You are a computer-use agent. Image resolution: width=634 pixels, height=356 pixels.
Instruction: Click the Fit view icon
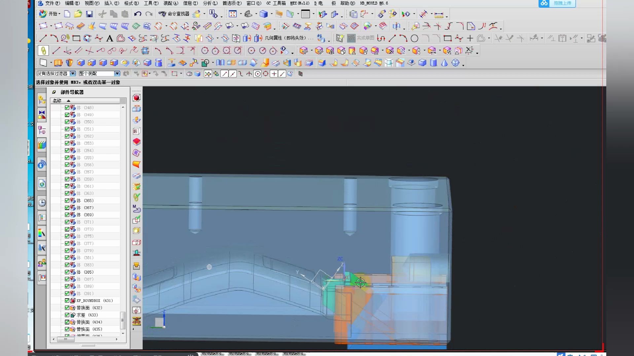[233, 14]
